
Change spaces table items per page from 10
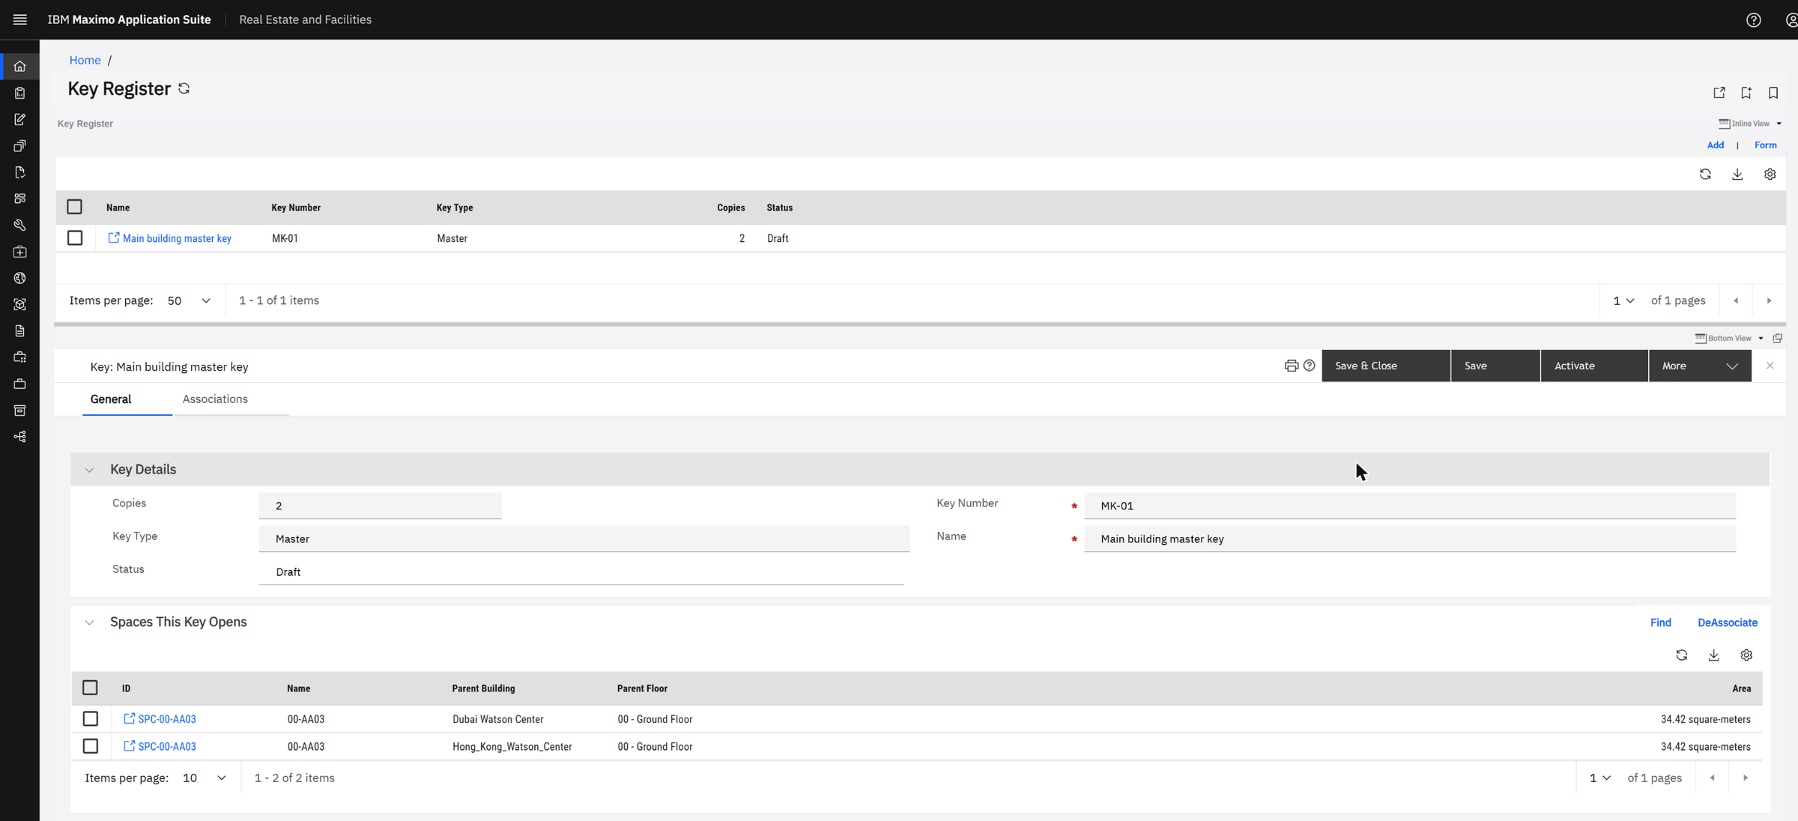coord(205,778)
